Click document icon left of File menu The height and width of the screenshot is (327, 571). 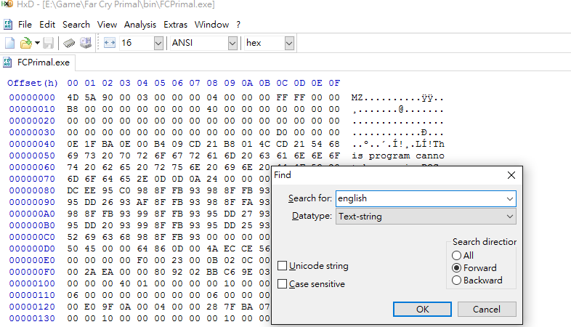pos(8,25)
